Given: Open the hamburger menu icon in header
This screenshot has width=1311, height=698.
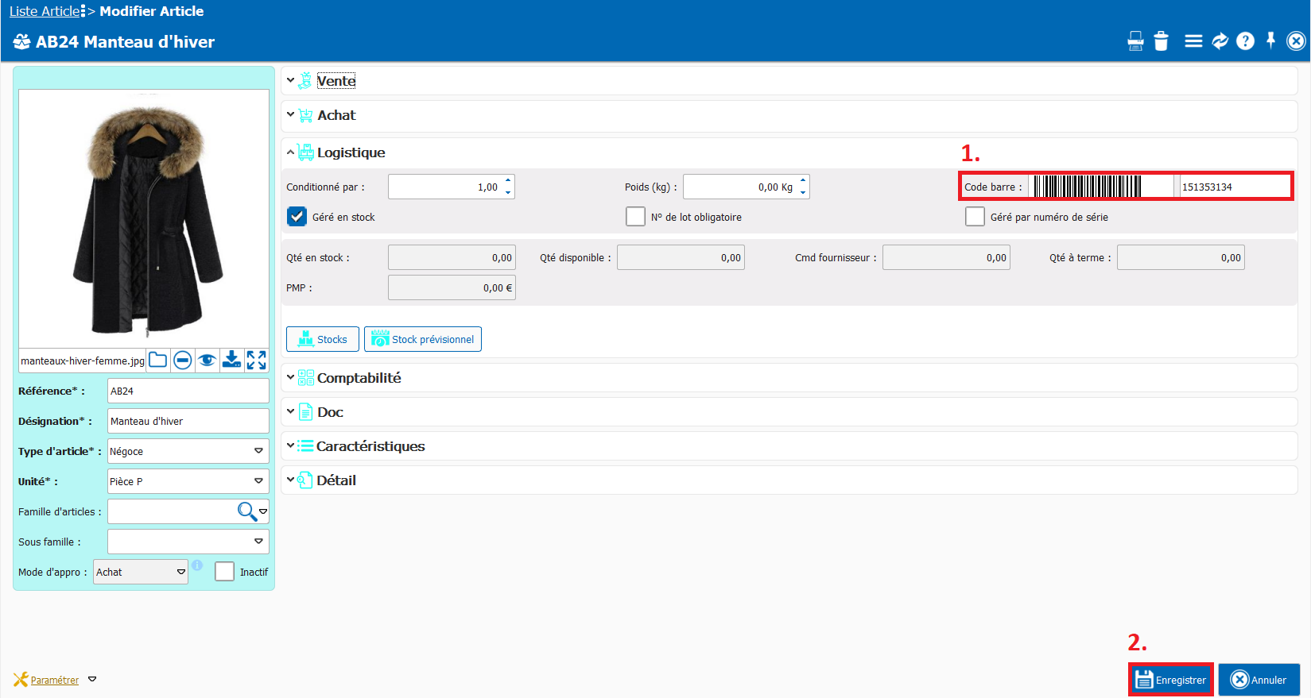Looking at the screenshot, I should [1193, 41].
